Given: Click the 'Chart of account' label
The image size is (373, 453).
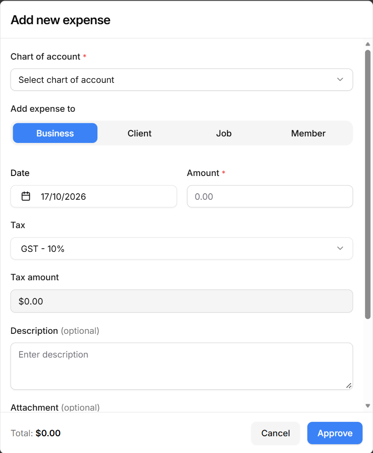Looking at the screenshot, I should pos(45,57).
